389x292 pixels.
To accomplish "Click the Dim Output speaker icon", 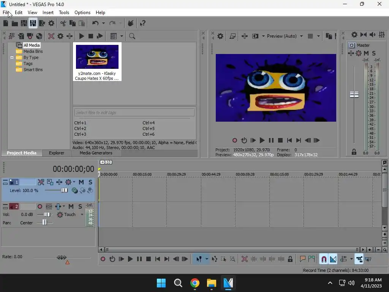I will [373, 35].
